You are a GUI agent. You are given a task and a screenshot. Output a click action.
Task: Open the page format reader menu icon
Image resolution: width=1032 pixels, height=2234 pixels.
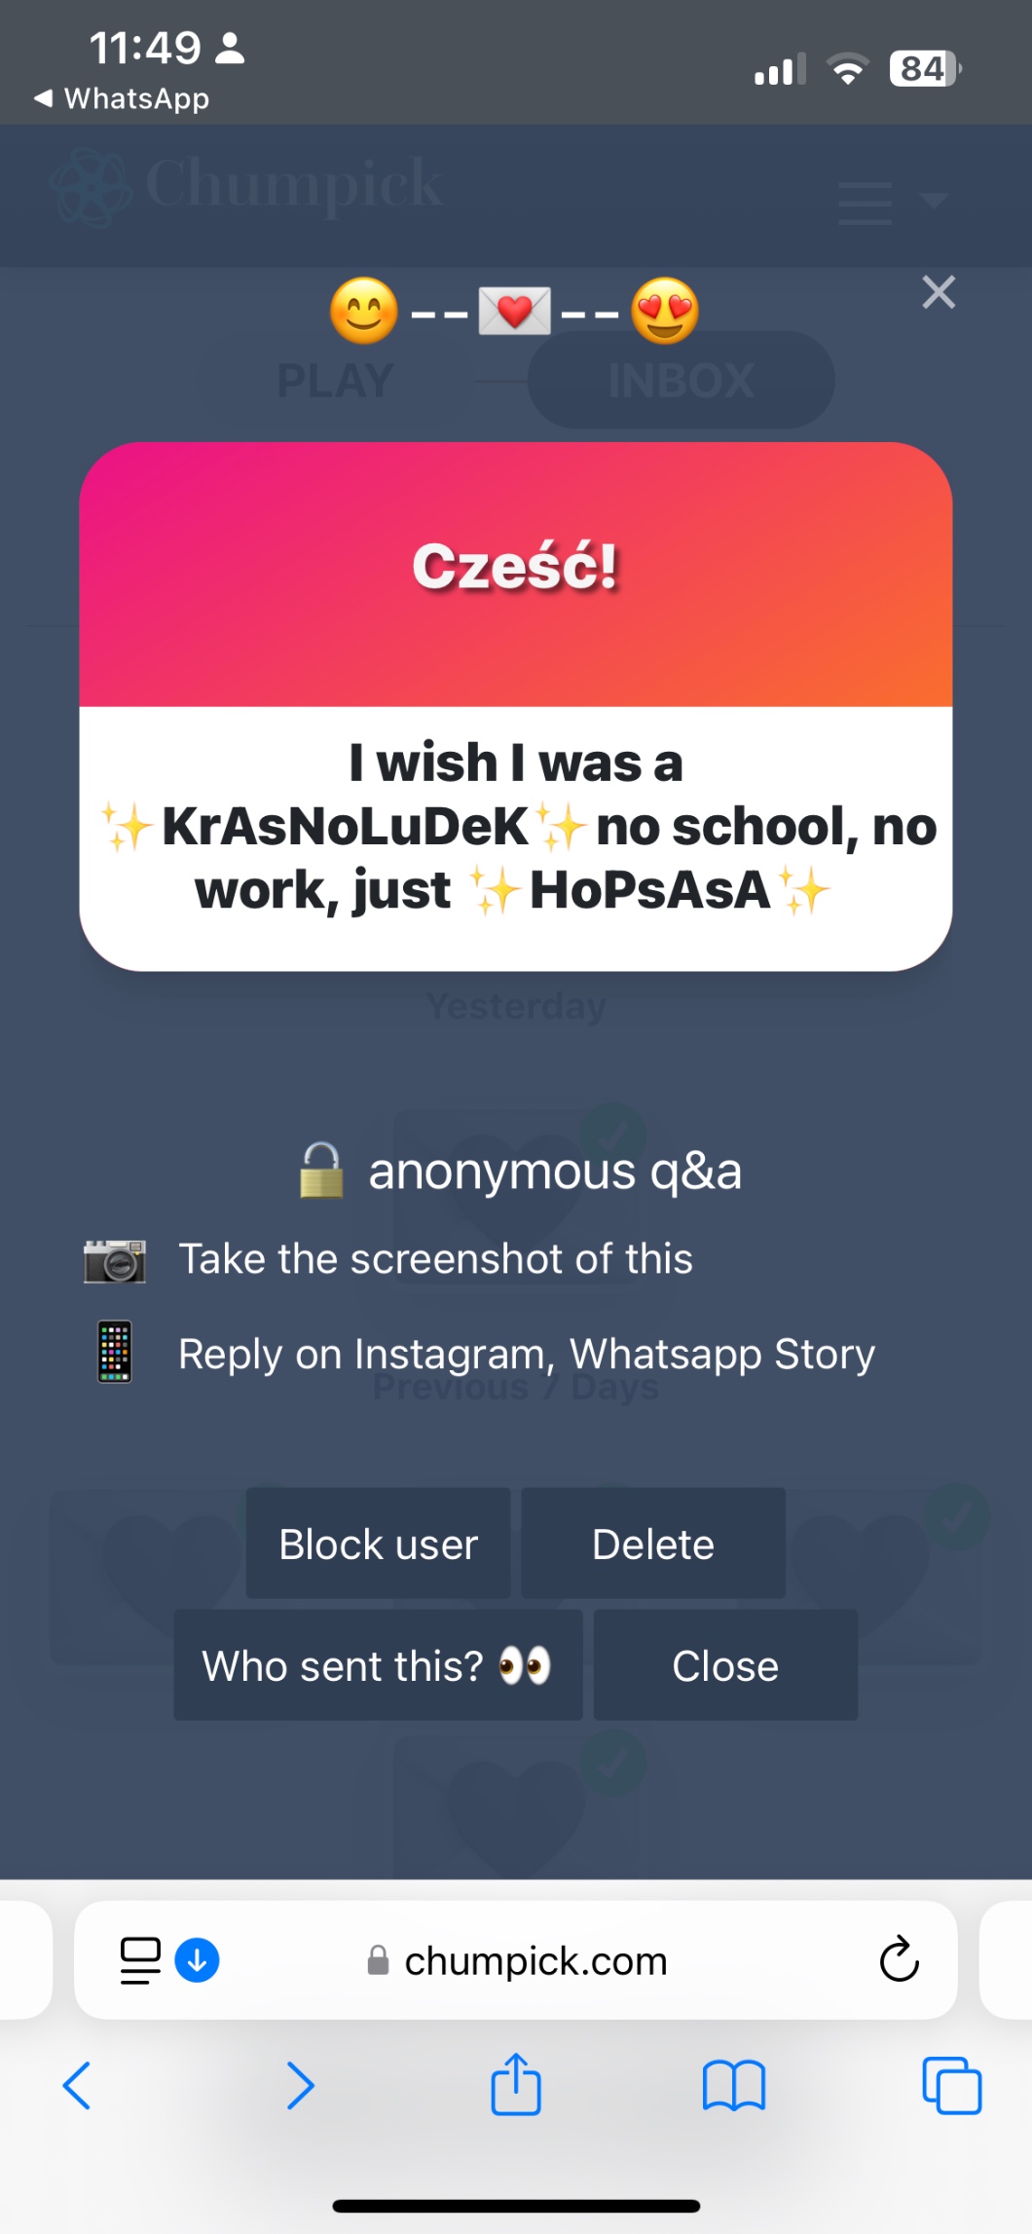[140, 1960]
